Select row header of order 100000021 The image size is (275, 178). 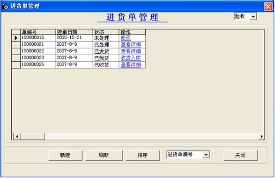pyautogui.click(x=16, y=44)
